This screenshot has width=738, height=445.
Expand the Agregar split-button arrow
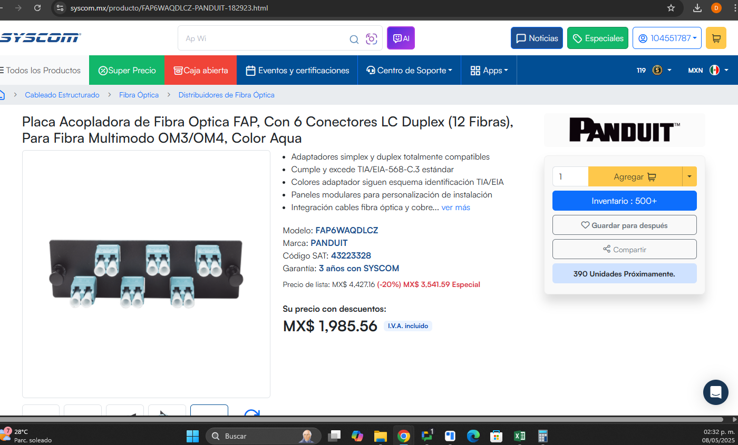pos(690,177)
